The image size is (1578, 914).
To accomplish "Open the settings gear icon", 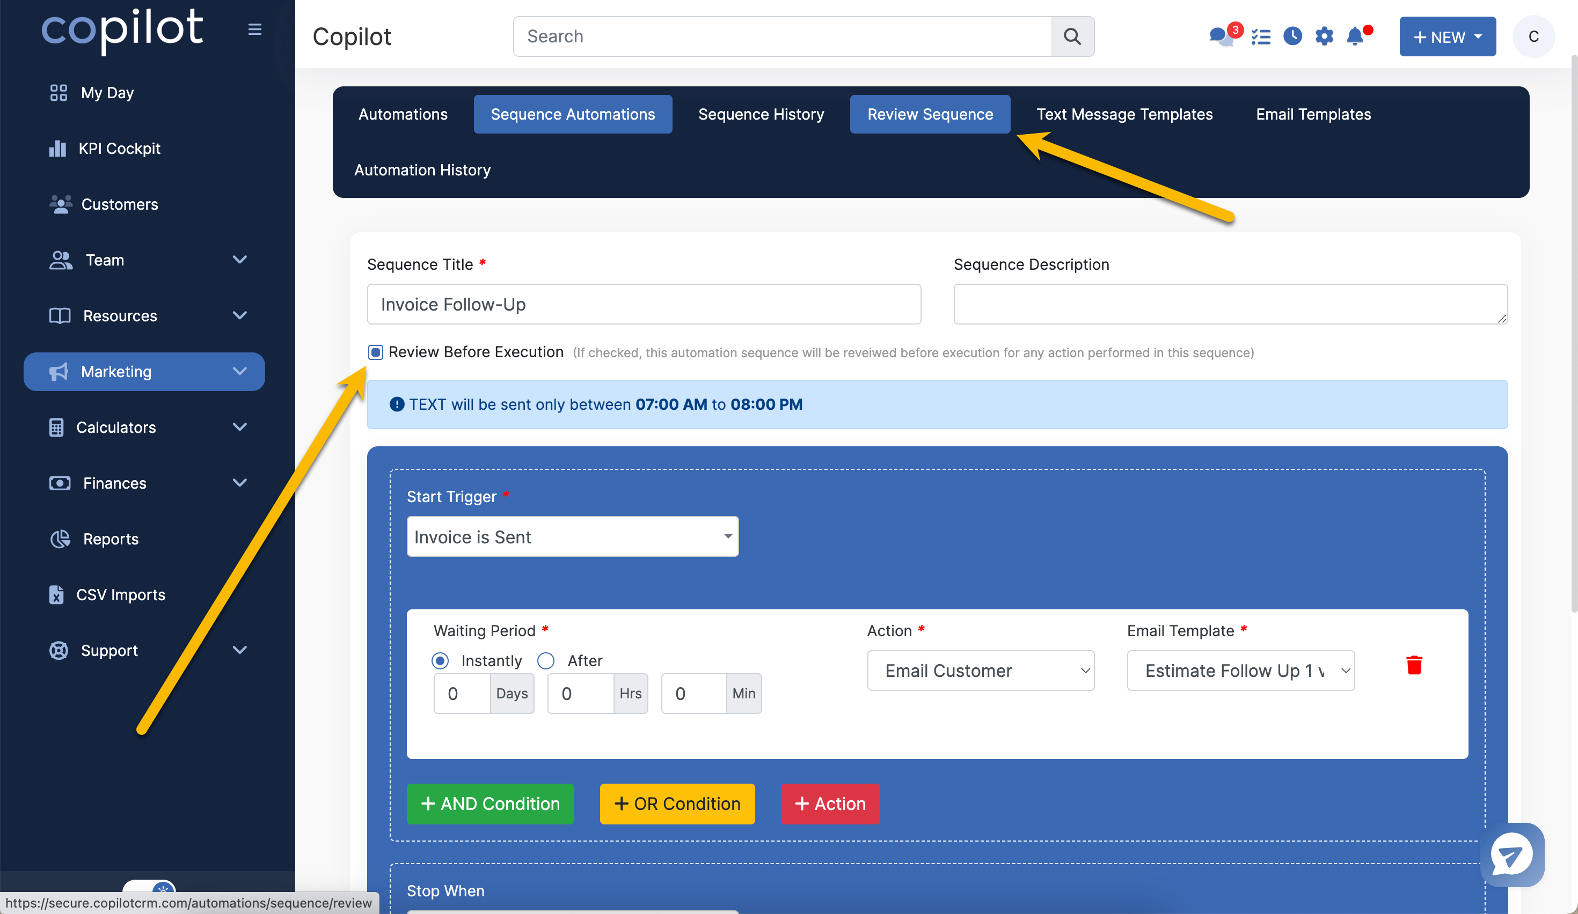I will click(1324, 36).
